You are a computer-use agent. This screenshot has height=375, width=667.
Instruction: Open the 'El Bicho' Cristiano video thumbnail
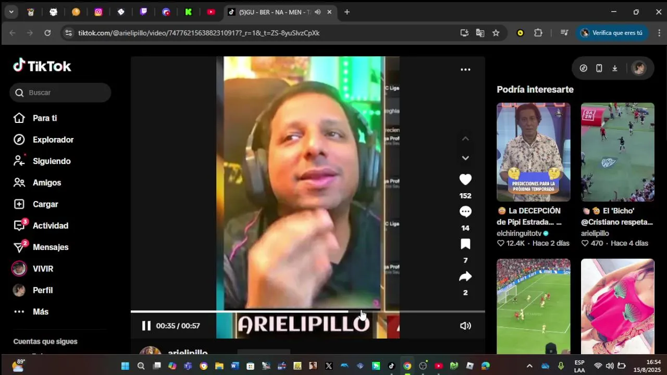[617, 152]
